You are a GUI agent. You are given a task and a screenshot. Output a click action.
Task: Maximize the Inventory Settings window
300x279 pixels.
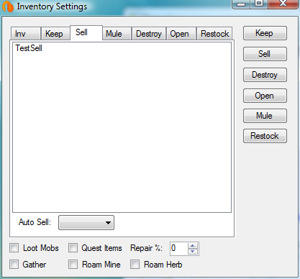click(259, 4)
